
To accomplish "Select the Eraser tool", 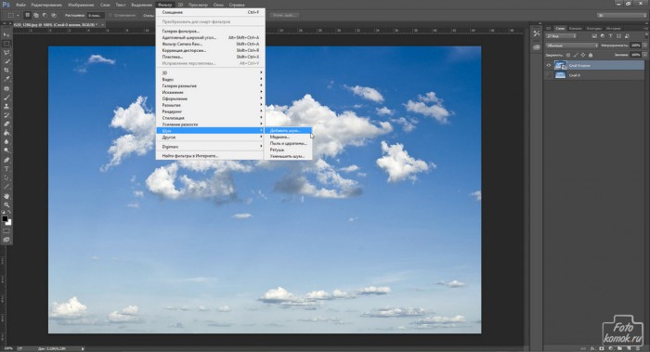I will pos(6,124).
